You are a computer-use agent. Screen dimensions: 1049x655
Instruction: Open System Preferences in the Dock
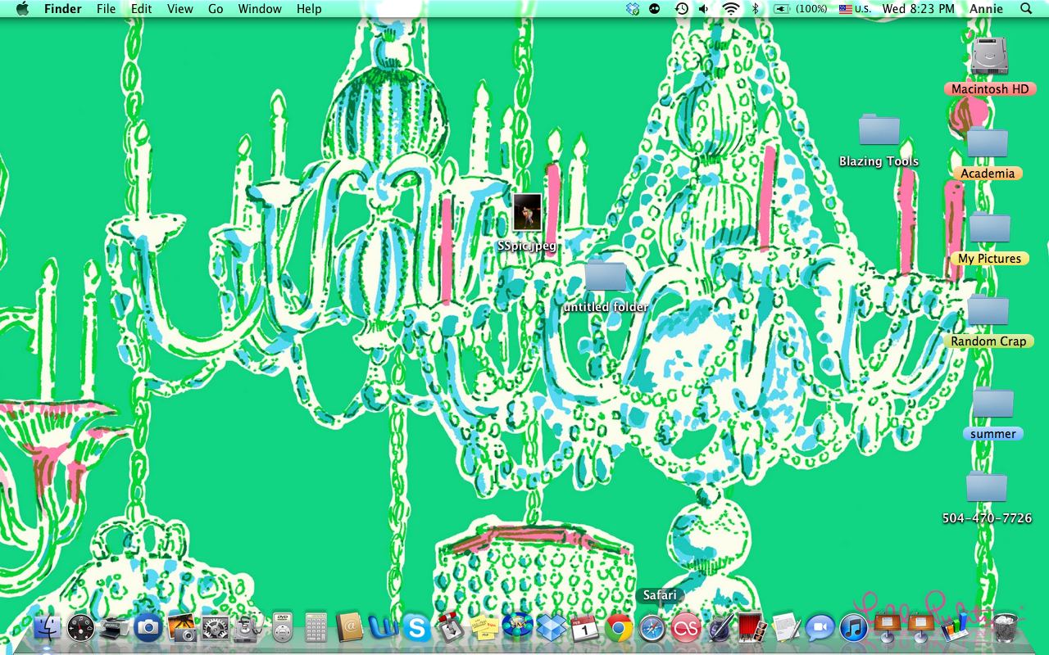(215, 629)
